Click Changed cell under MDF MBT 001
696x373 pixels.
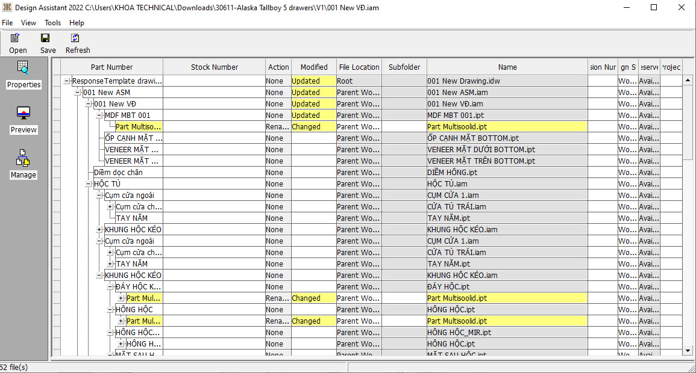click(313, 127)
